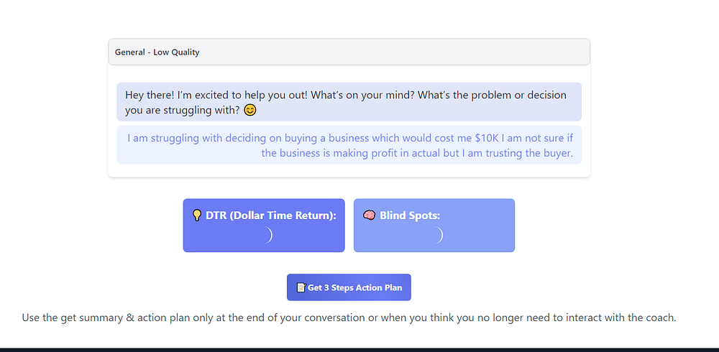This screenshot has width=719, height=352.
Task: Click the 'Blind Spots:' title text
Action: click(x=410, y=216)
